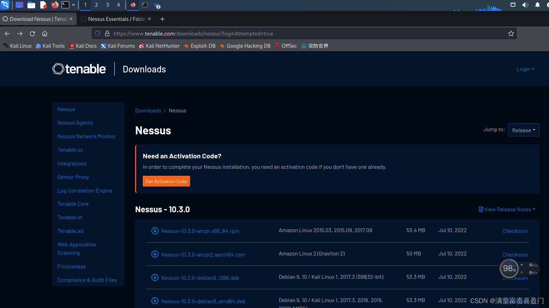This screenshot has height=308, width=549.
Task: Open Web Application Scanning sidebar link
Action: point(77,249)
